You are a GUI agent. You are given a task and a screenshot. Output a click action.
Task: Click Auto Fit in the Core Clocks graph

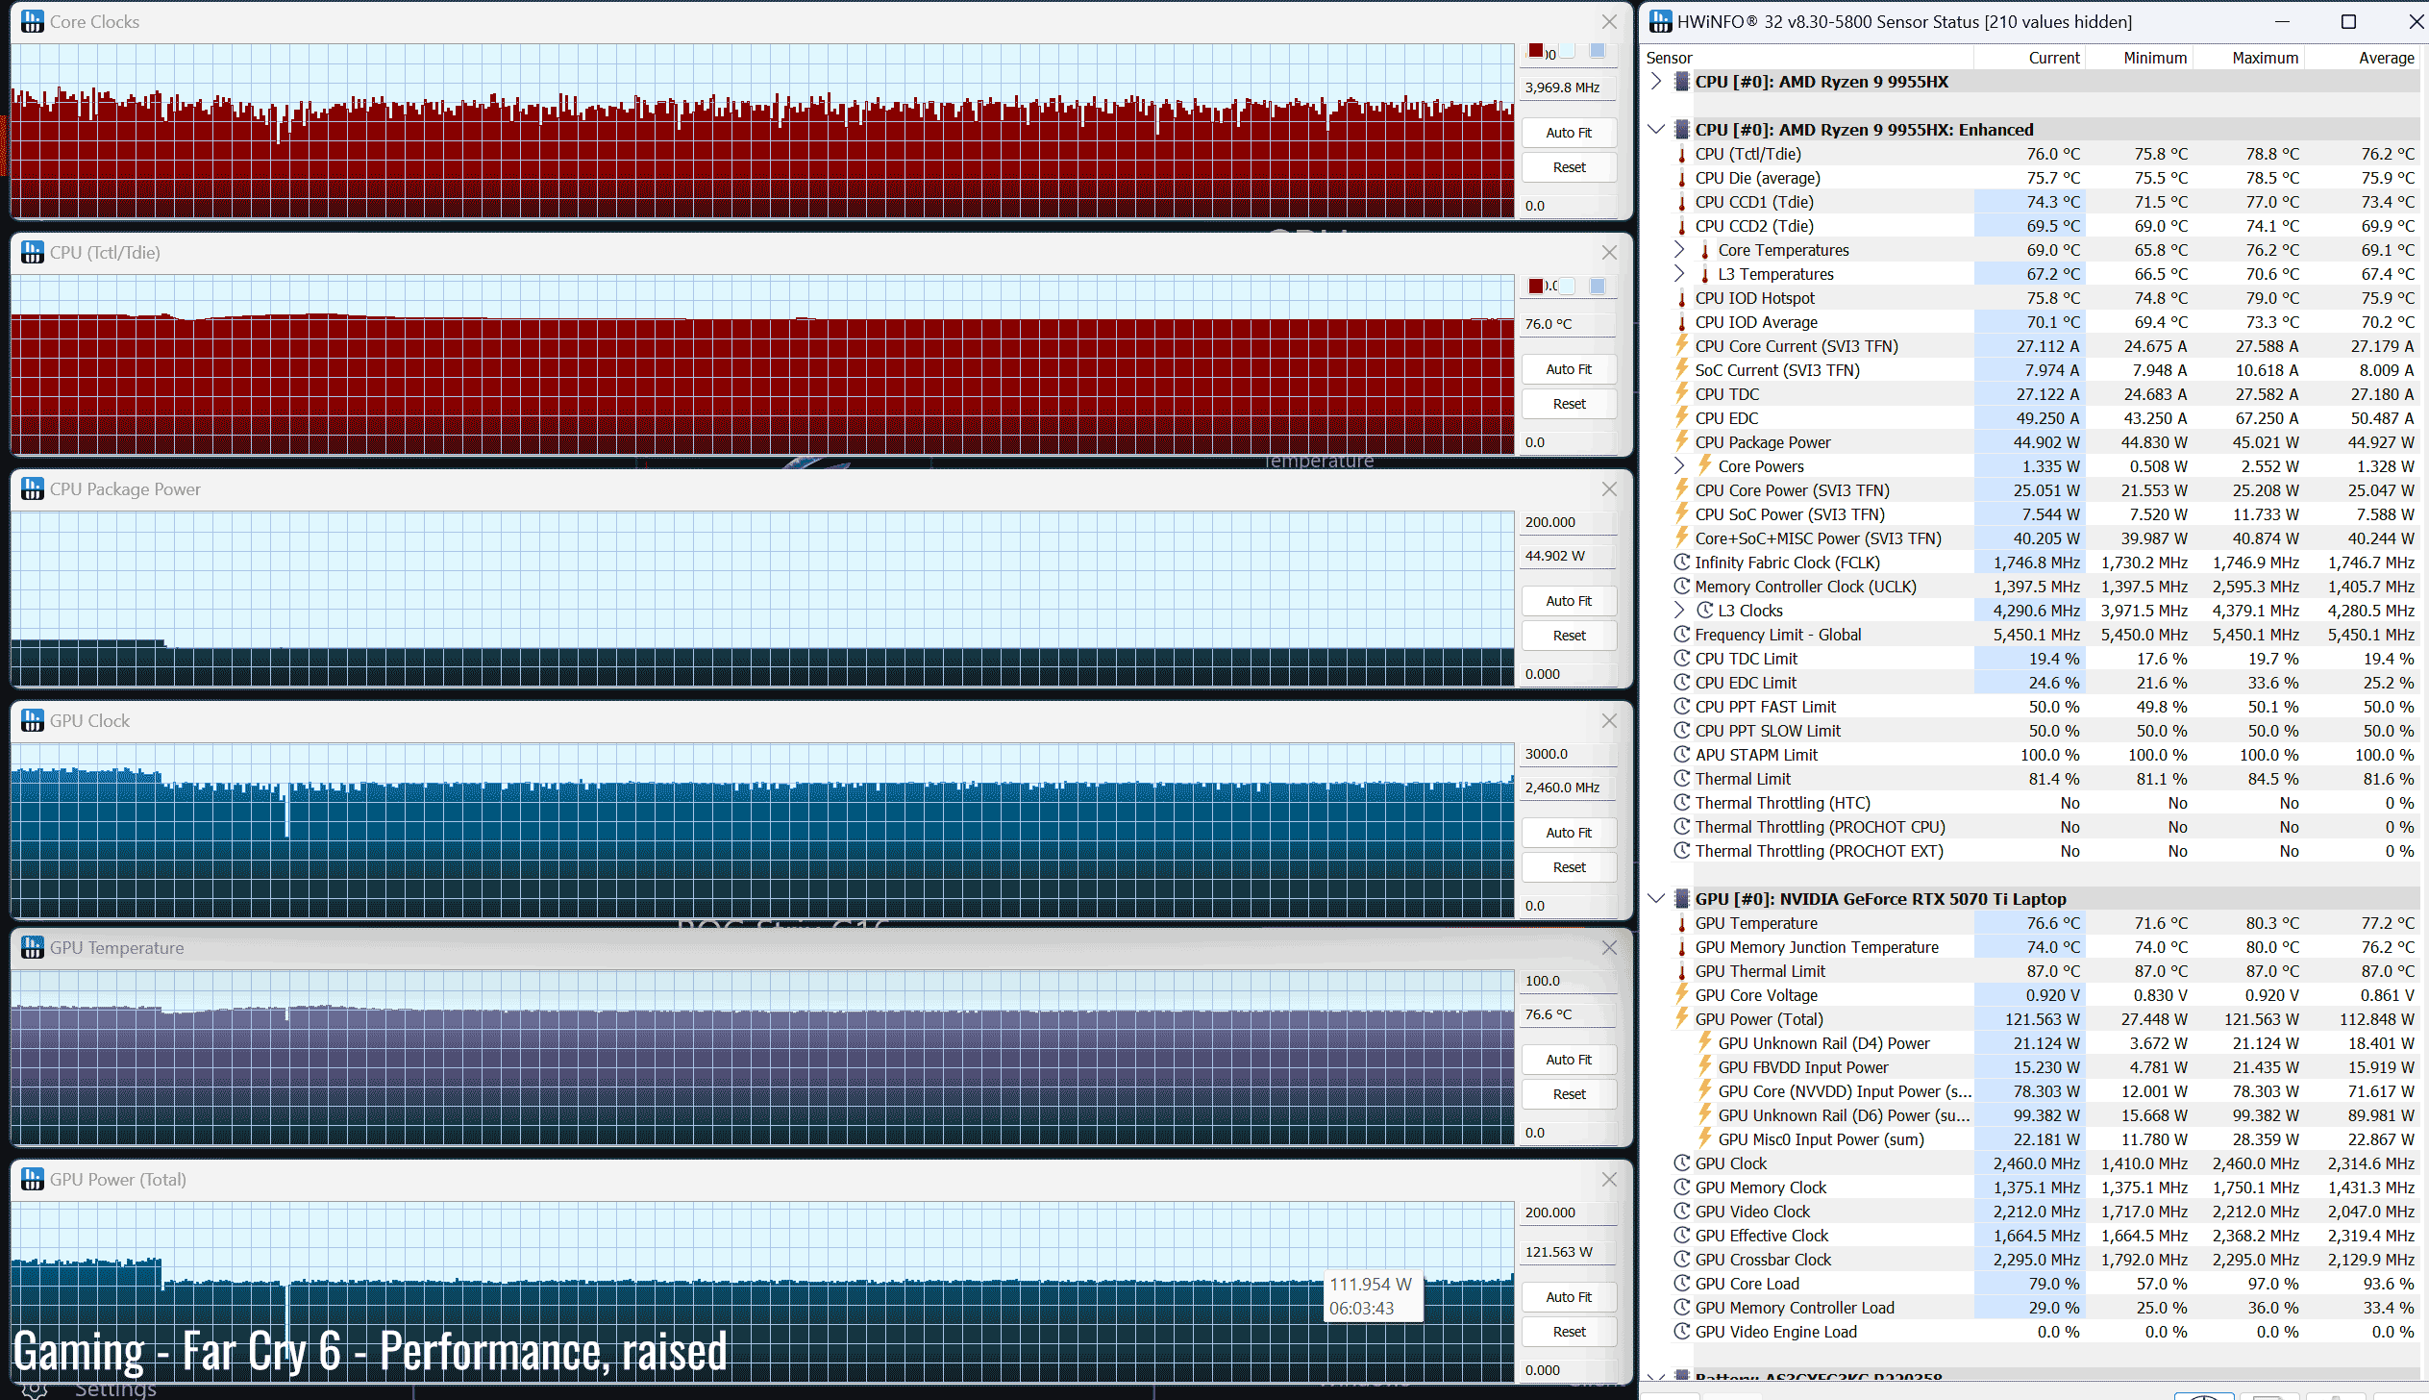[1568, 133]
